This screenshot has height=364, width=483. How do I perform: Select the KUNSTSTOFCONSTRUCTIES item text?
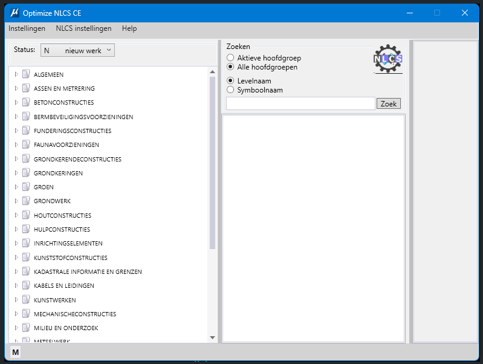click(x=71, y=258)
